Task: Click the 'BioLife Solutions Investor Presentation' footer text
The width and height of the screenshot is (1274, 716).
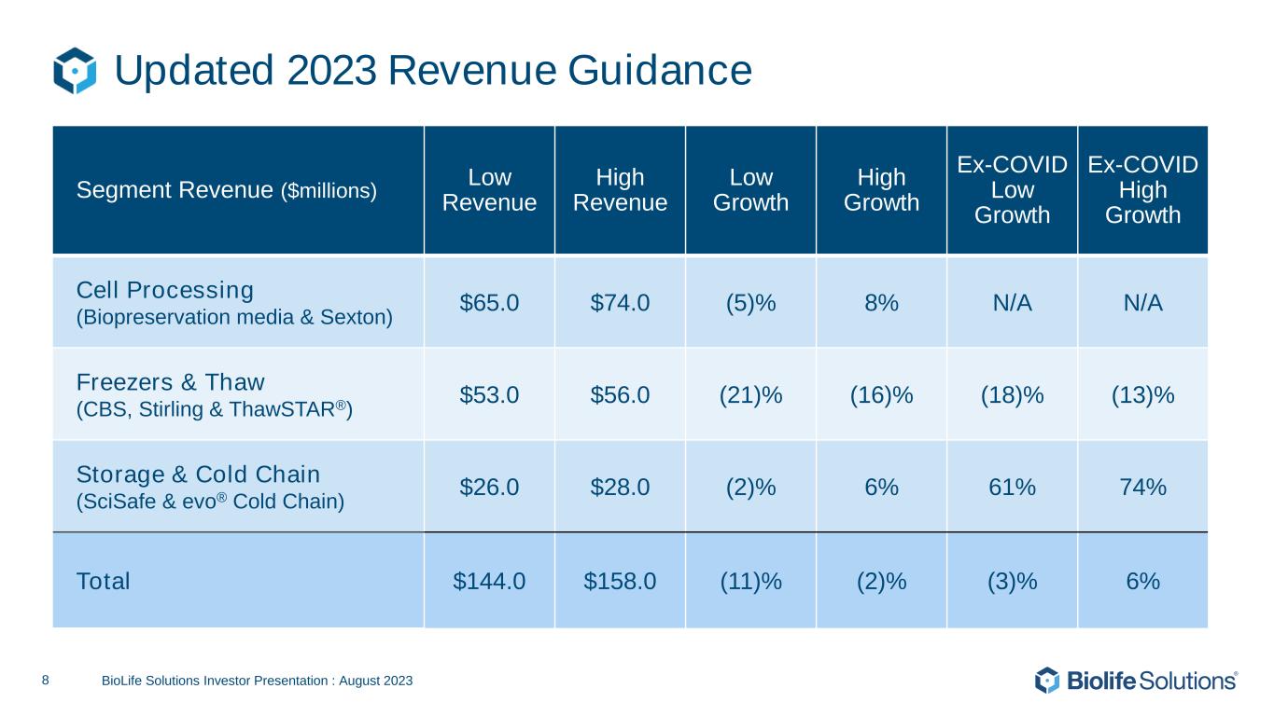Action: tap(257, 682)
